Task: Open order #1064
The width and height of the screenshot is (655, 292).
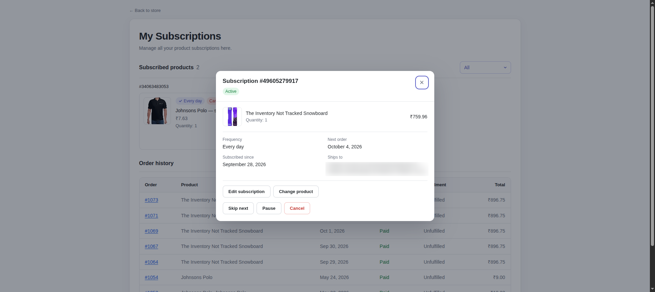Action: point(151,262)
